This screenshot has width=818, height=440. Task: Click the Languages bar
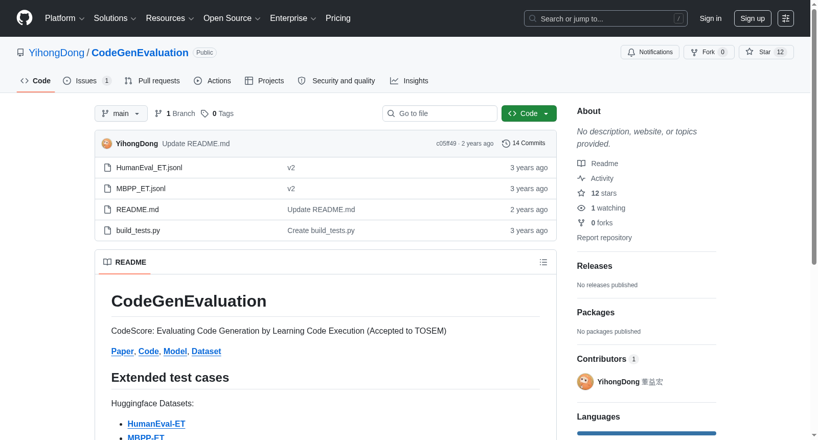point(647,433)
